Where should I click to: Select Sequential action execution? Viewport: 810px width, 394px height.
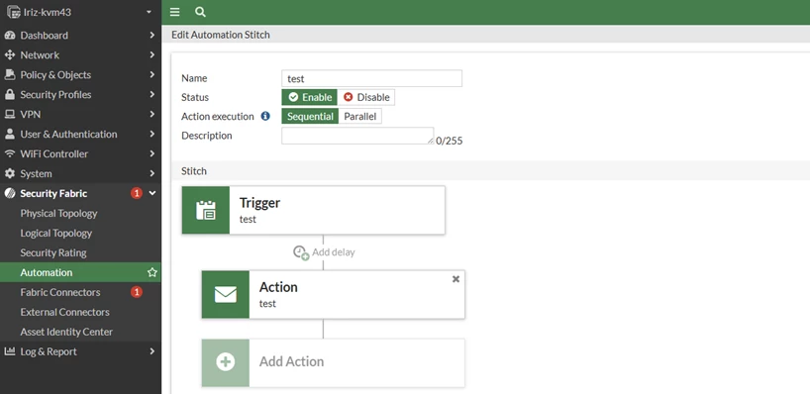coord(310,116)
